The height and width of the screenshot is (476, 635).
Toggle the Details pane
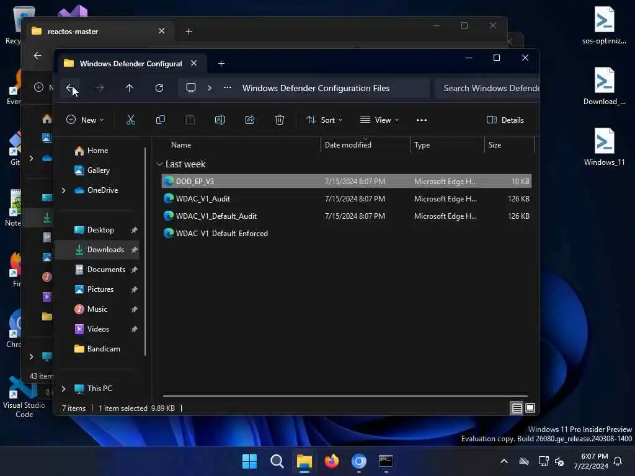pos(505,120)
